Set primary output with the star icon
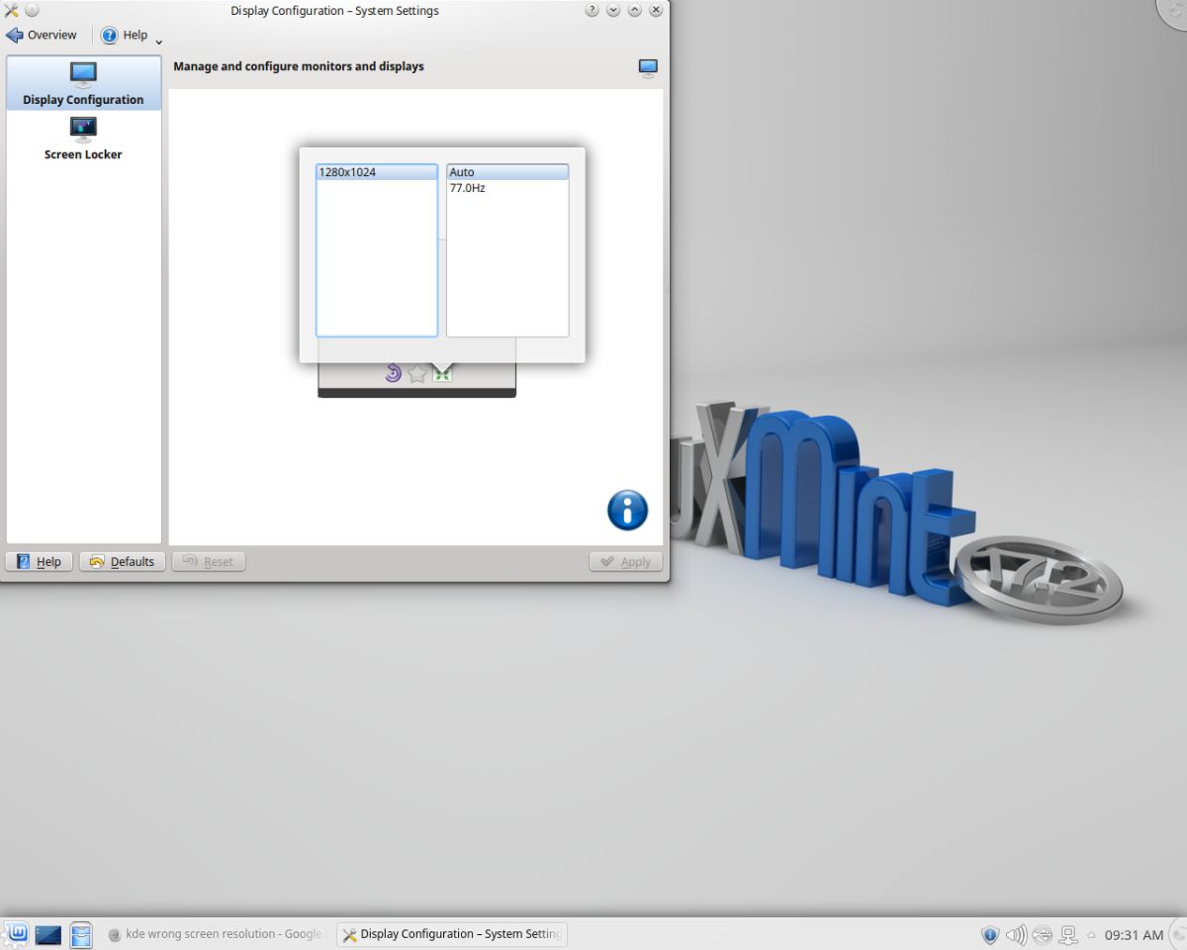Viewport: 1187px width, 950px height. point(417,373)
